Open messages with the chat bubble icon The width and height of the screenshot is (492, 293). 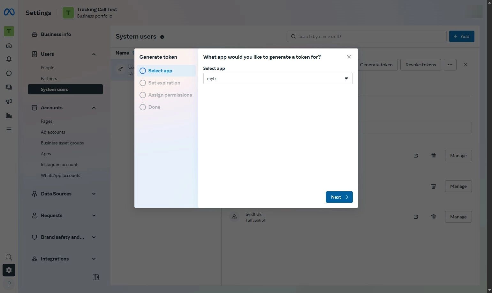click(9, 73)
